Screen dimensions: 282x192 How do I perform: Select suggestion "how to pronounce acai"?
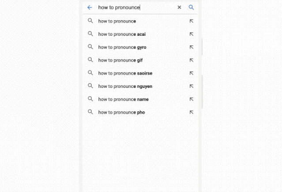[122, 34]
